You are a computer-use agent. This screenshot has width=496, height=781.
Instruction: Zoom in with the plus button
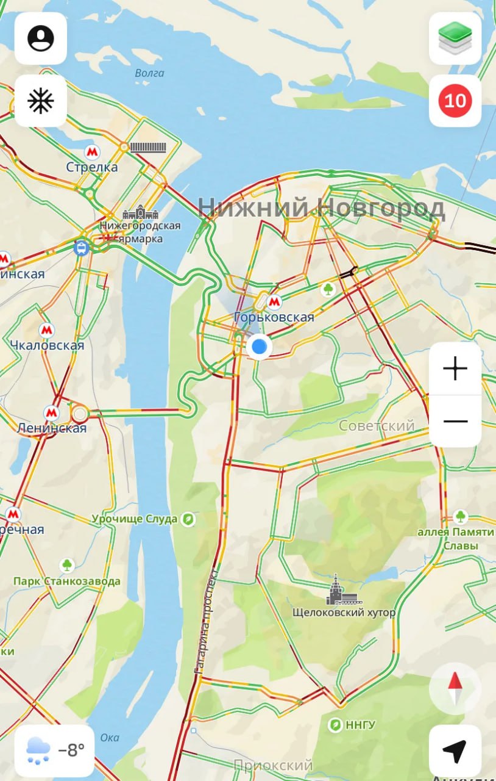point(455,369)
